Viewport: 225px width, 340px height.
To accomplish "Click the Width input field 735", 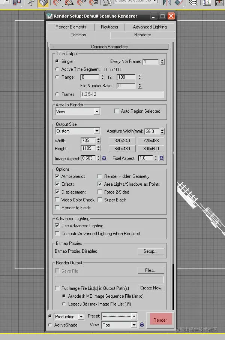I will pos(88,140).
